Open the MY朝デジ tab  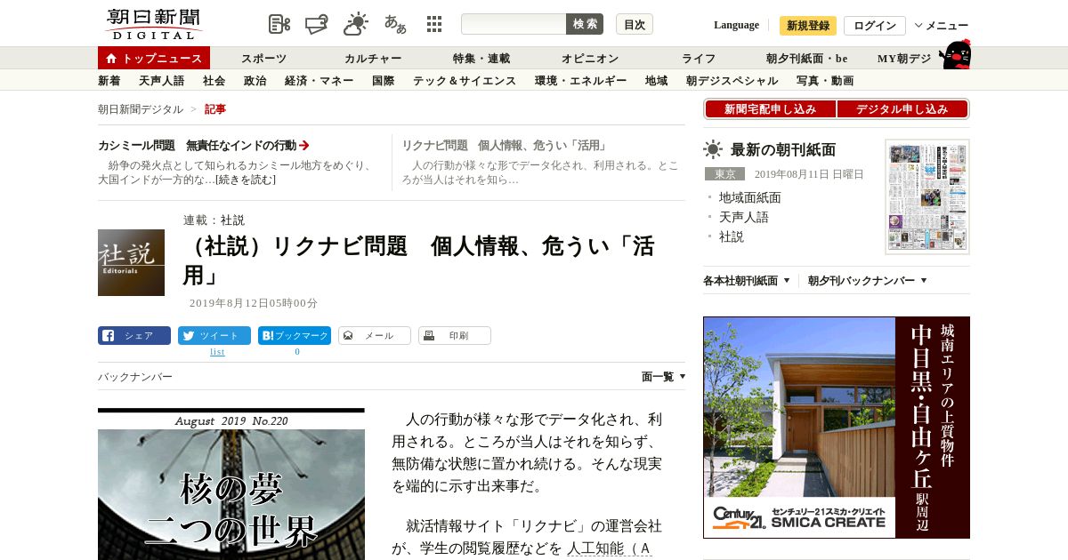pyautogui.click(x=904, y=59)
